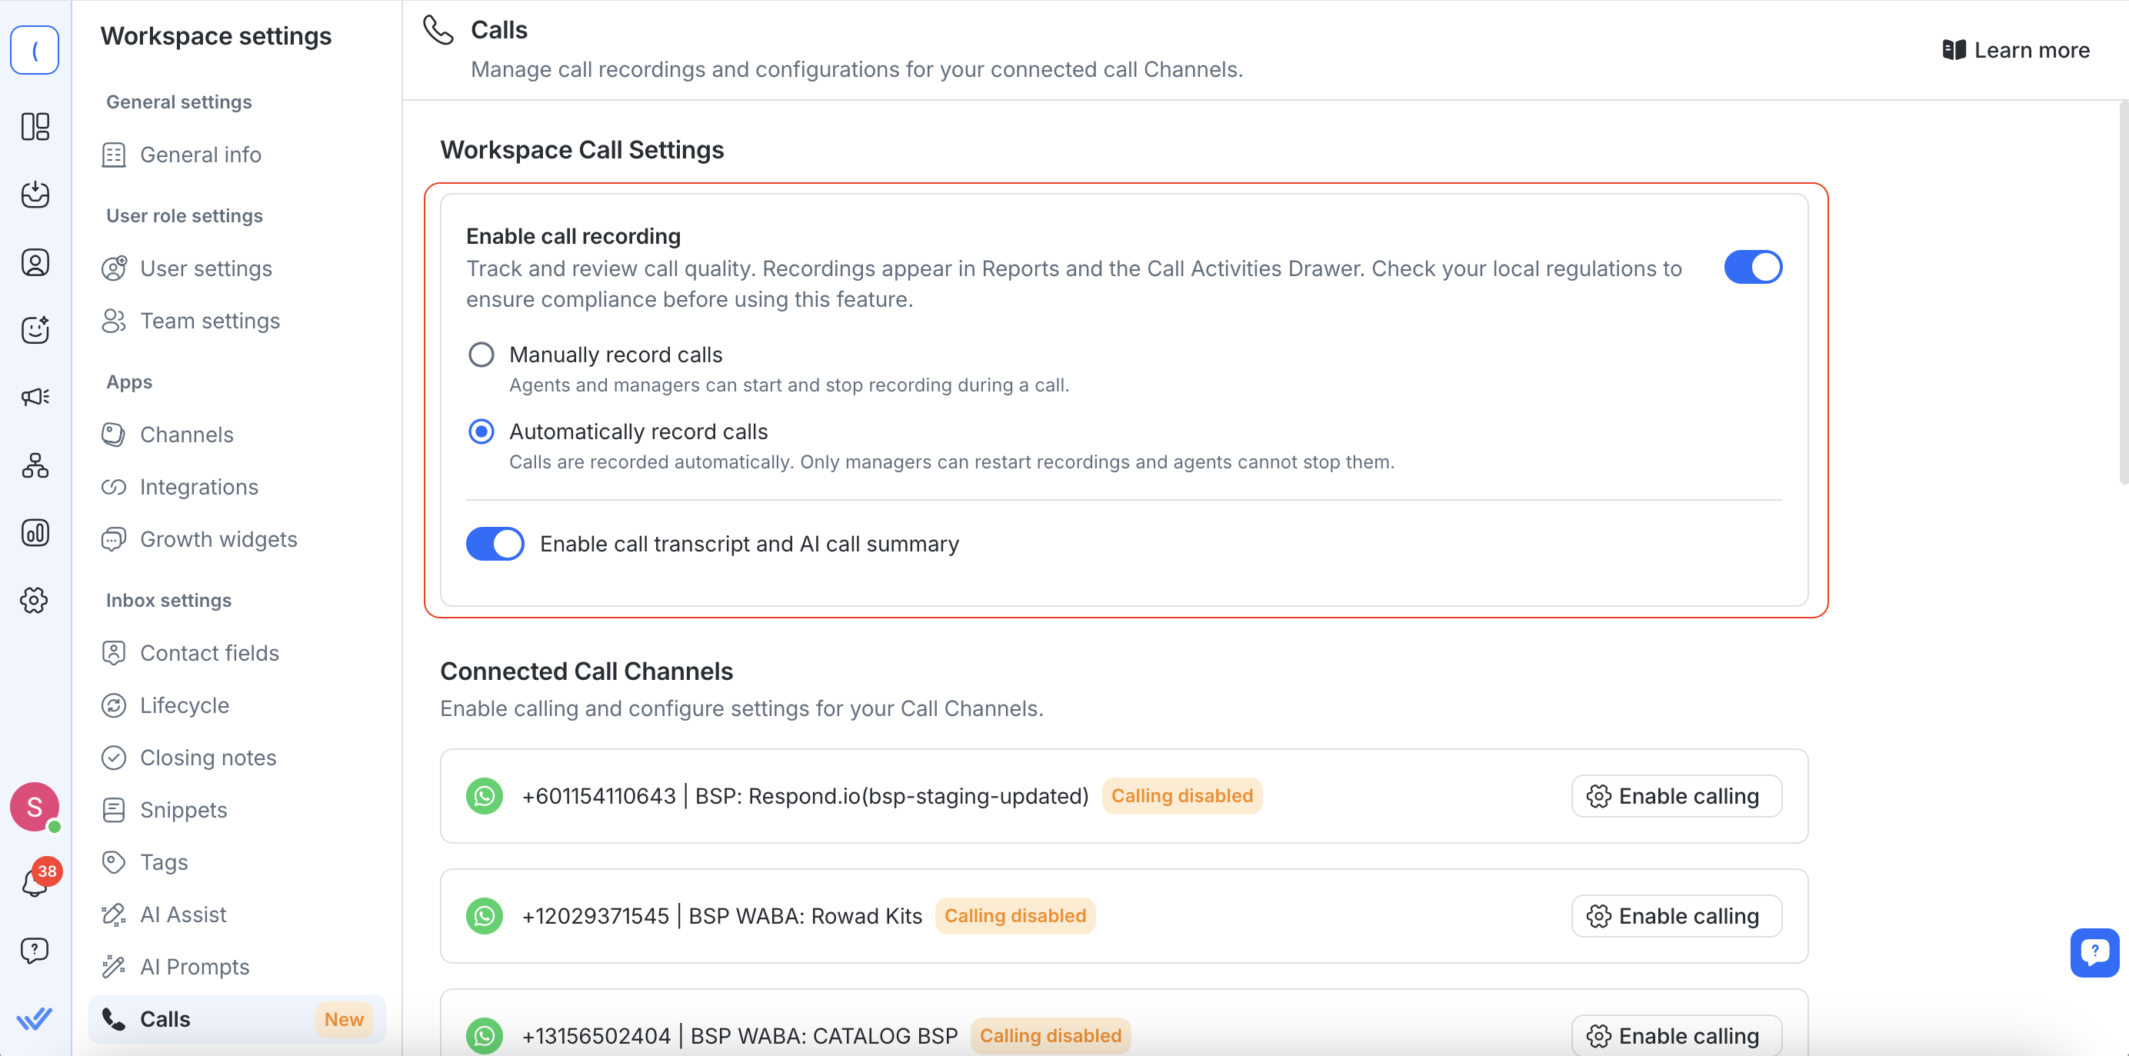Viewport: 2129px width, 1056px height.
Task: Go to User settings menu item
Action: tap(206, 268)
